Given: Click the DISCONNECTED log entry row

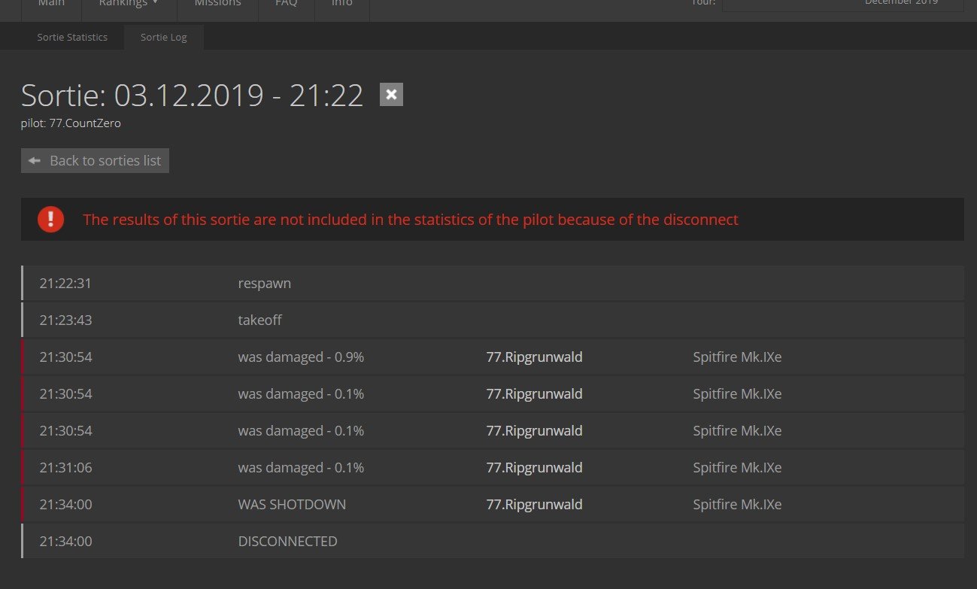Looking at the screenshot, I should click(493, 542).
